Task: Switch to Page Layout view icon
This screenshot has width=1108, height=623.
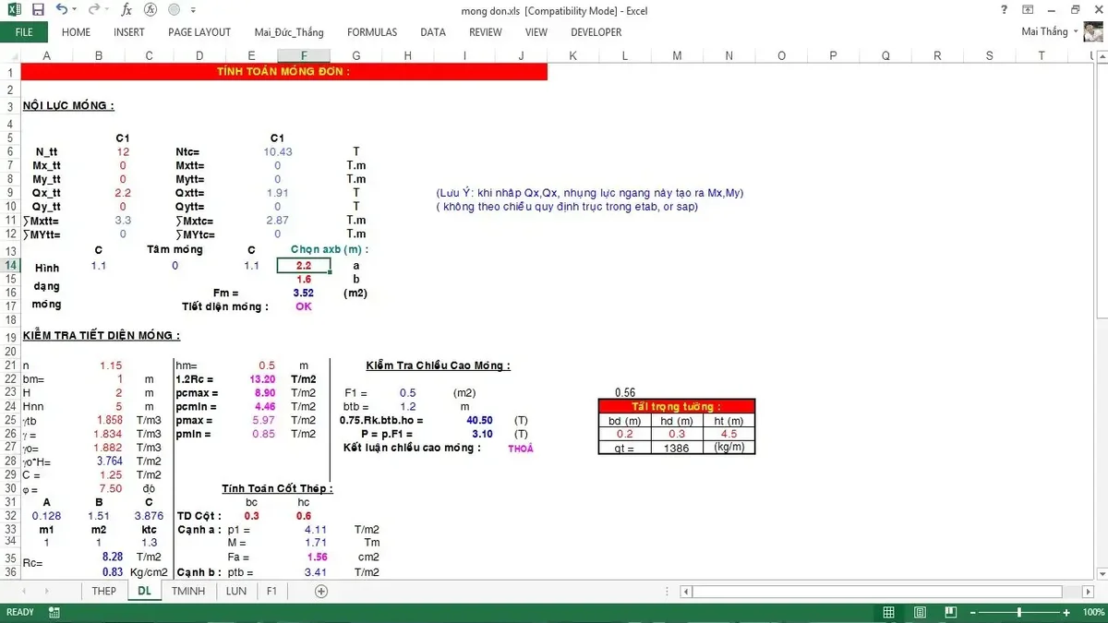Action: tap(919, 611)
